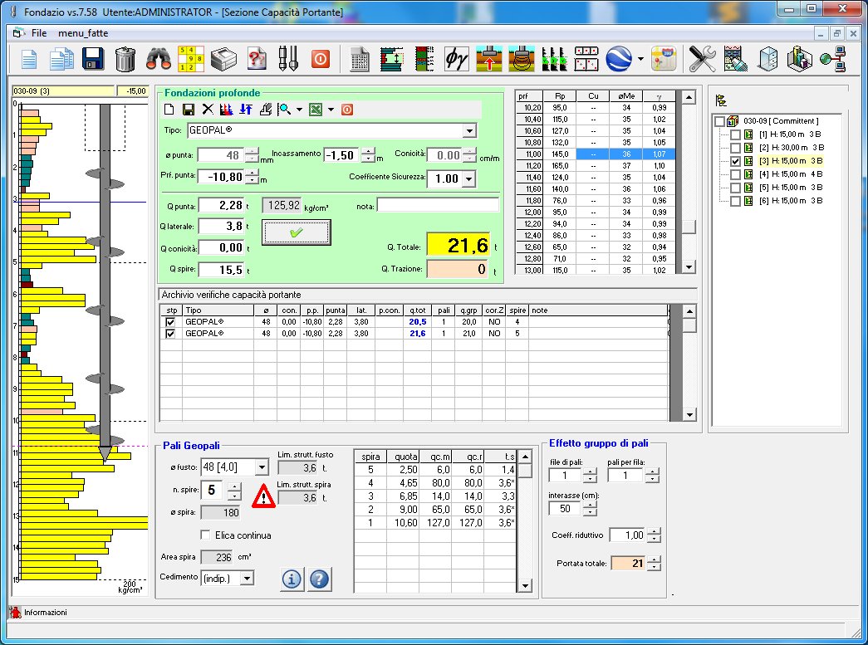
Task: Click the nota text input field
Action: click(438, 206)
